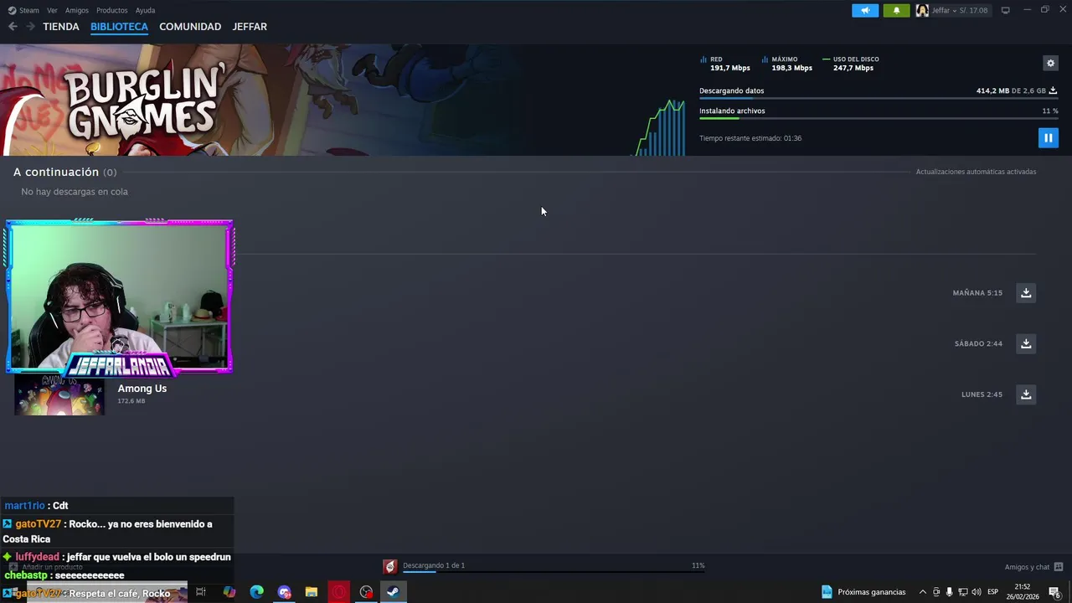Switch to Big Picture mode icon
This screenshot has width=1072, height=603.
pos(1005,10)
